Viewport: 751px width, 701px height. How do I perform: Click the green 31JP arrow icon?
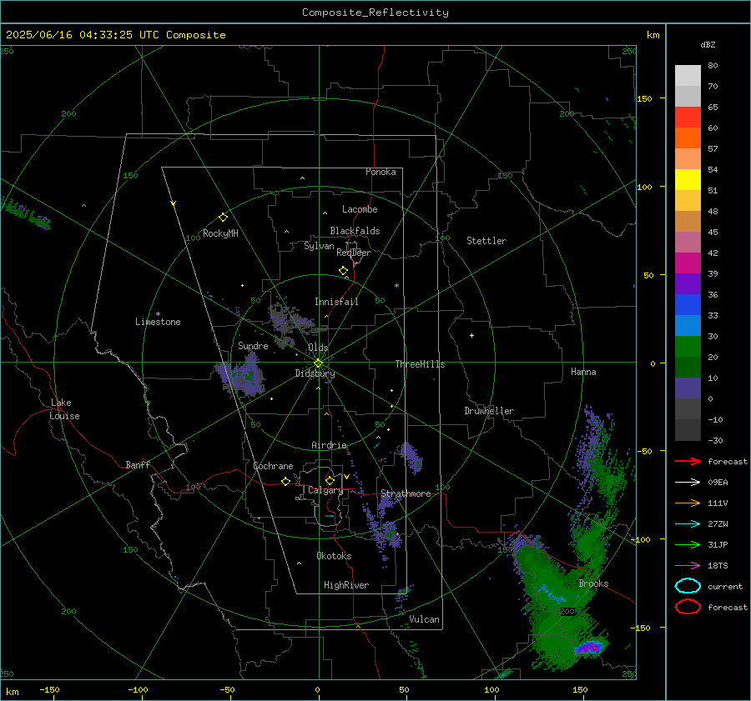coord(688,544)
